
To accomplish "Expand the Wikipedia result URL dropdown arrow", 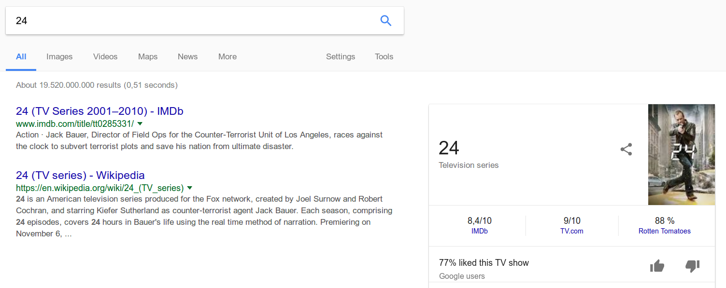I will 189,188.
